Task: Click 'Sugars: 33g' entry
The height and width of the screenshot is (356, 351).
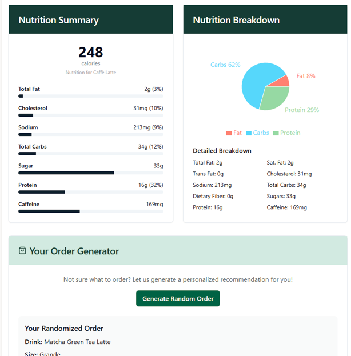Action: click(x=281, y=196)
